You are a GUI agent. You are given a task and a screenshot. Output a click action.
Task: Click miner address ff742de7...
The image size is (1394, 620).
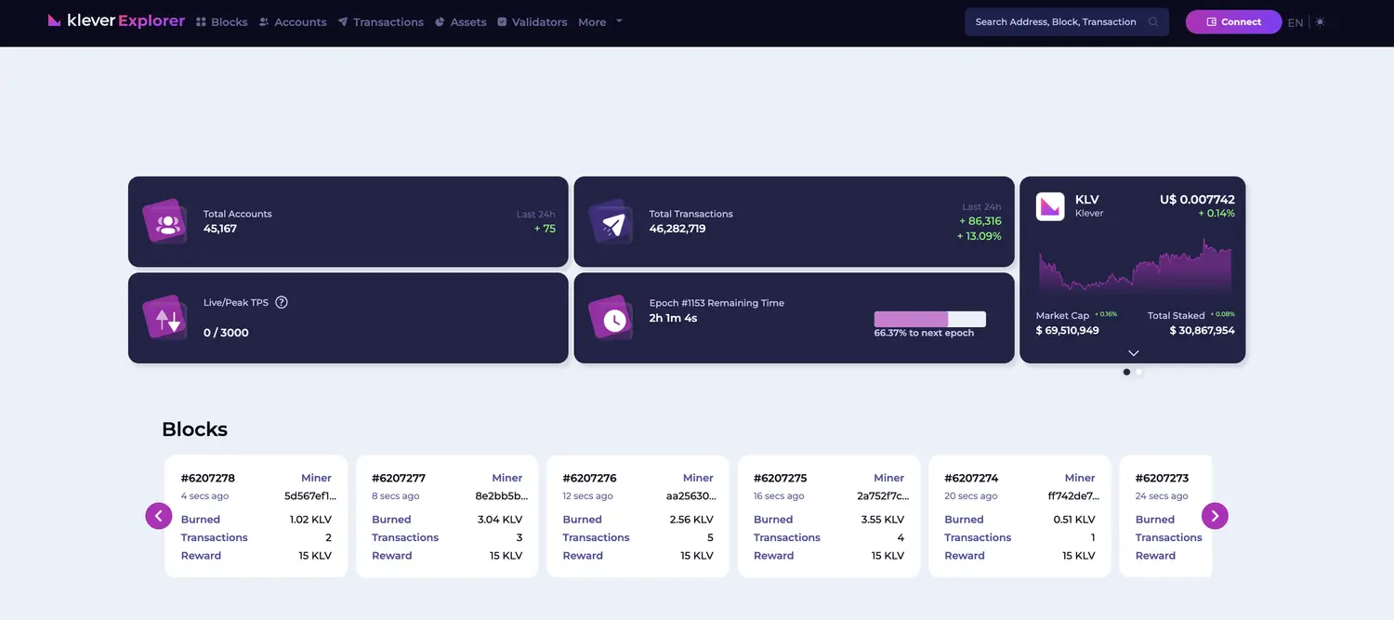tap(1073, 495)
